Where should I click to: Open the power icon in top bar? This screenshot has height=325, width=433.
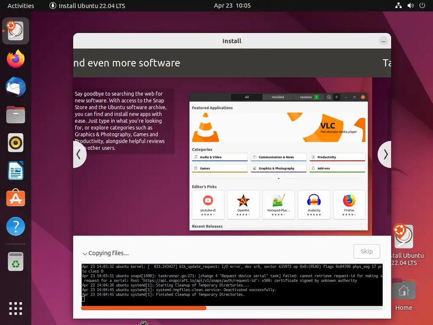click(422, 6)
